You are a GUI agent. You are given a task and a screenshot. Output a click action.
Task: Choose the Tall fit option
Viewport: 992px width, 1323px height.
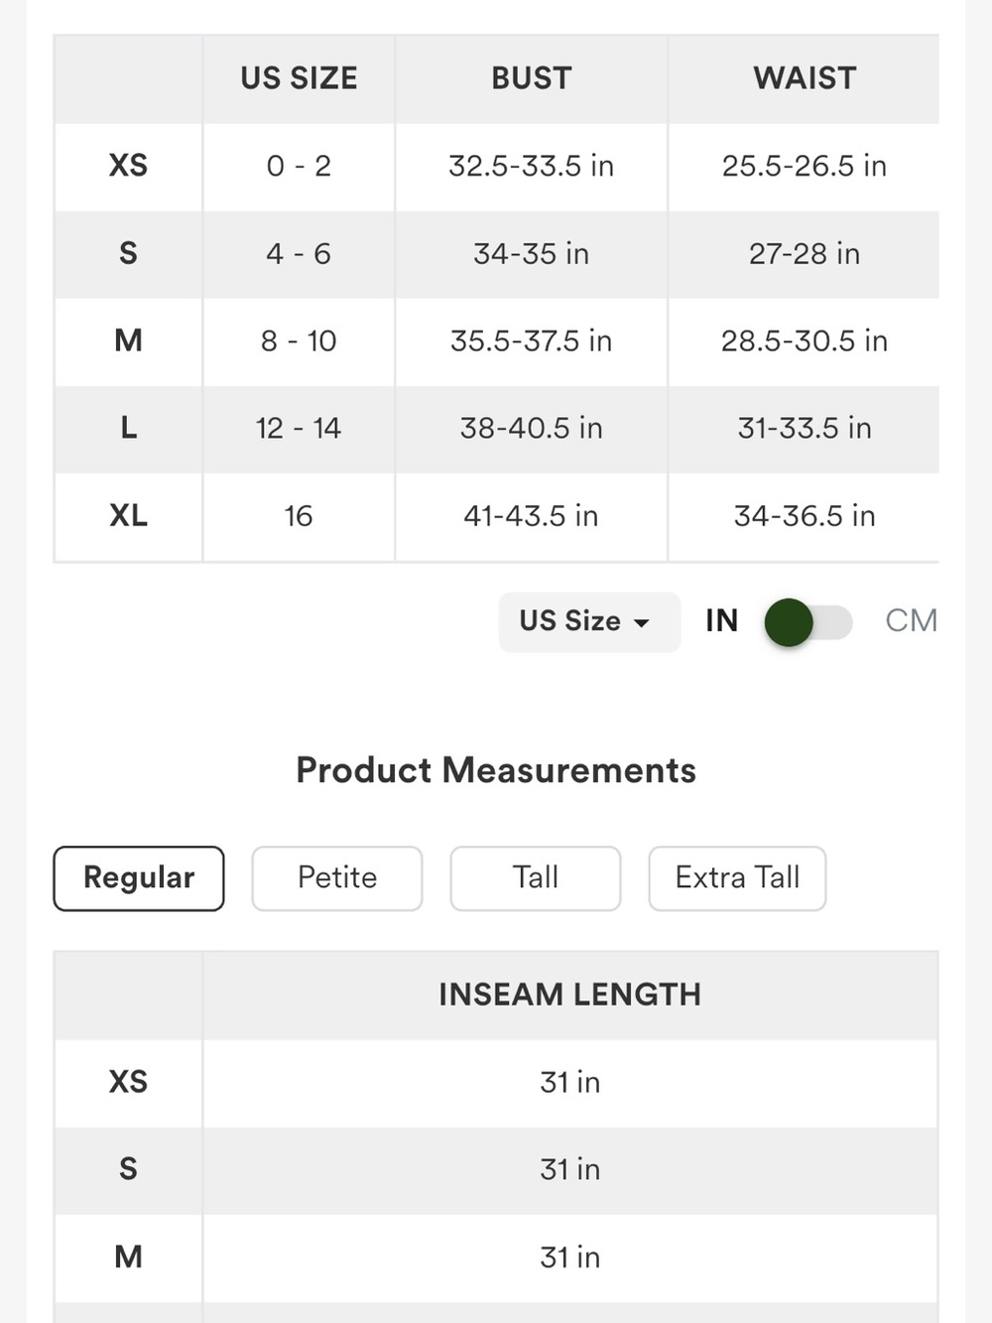click(x=536, y=878)
